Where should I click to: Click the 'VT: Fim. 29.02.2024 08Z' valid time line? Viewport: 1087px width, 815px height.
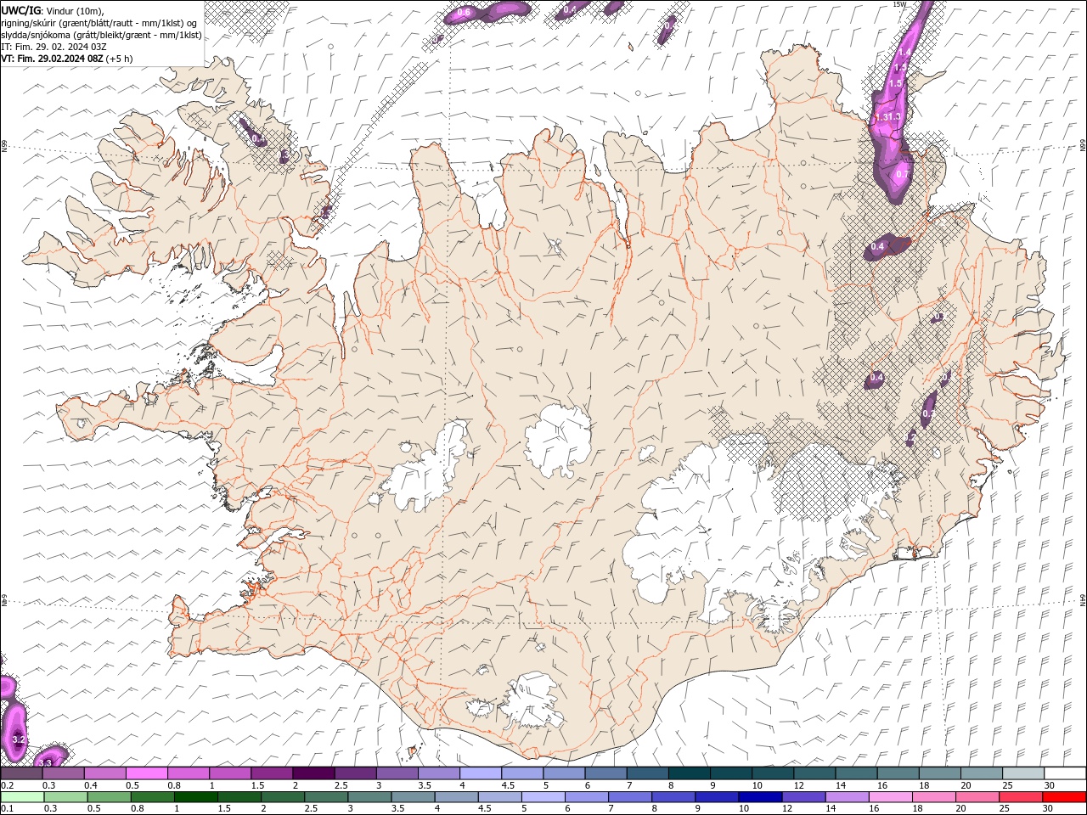tap(66, 59)
